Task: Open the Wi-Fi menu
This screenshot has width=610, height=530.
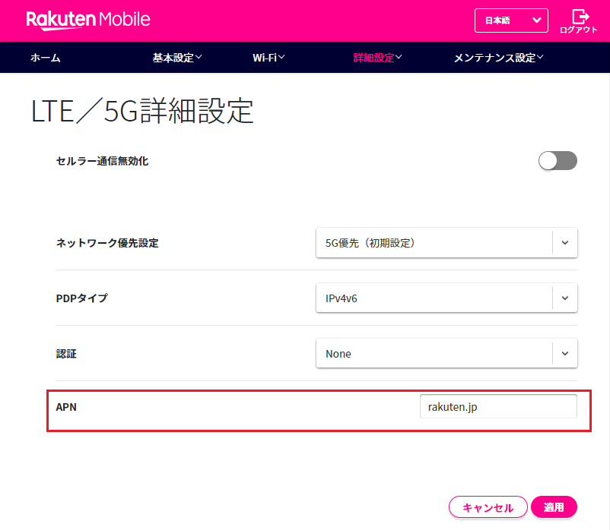Action: pos(268,58)
